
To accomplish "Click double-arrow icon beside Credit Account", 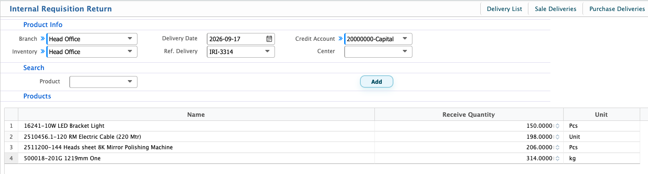I will pyautogui.click(x=340, y=39).
